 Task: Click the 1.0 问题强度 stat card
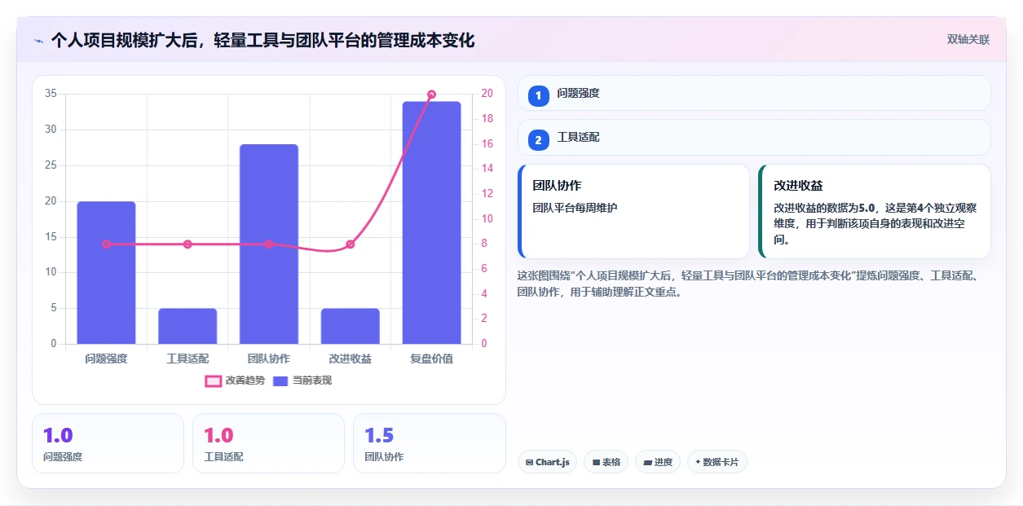[108, 443]
